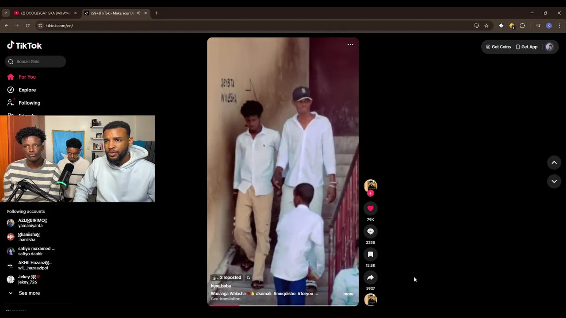Go to next video down arrow

pyautogui.click(x=554, y=181)
